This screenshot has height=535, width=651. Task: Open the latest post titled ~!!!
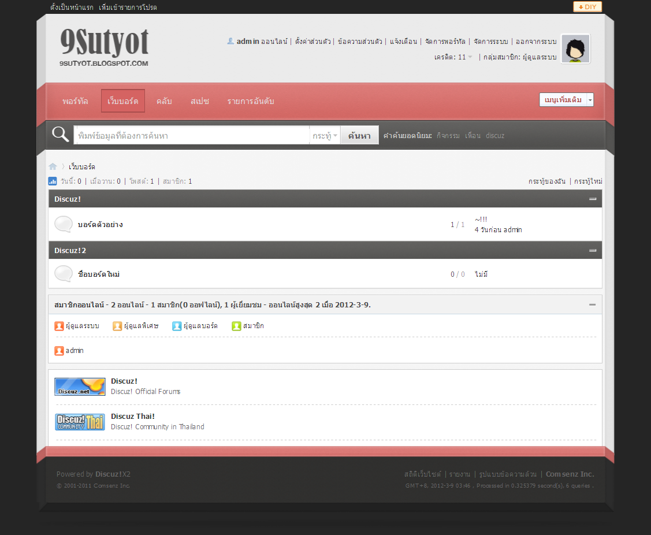pyautogui.click(x=481, y=219)
